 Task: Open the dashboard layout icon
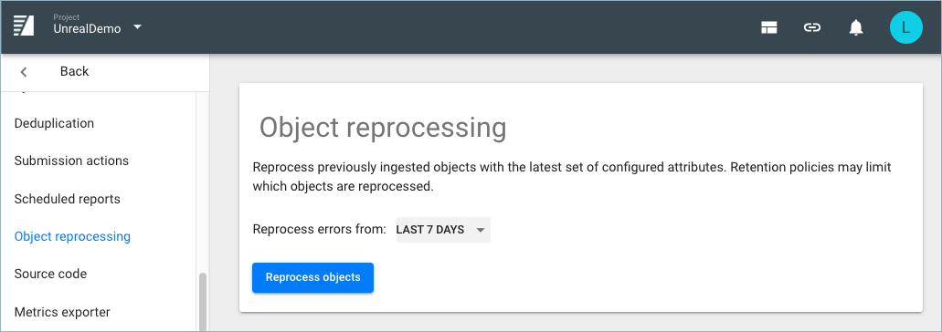pyautogui.click(x=769, y=27)
